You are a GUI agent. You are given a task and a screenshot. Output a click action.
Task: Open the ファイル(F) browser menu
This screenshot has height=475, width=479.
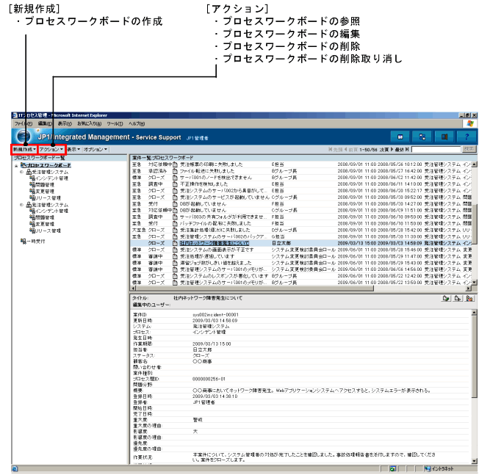[x=24, y=123]
